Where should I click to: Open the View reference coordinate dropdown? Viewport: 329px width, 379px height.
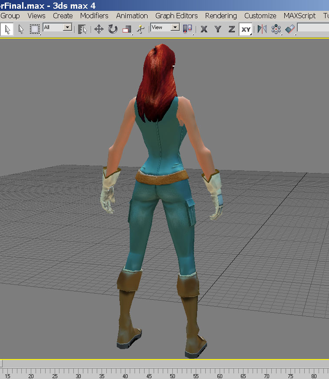click(175, 27)
